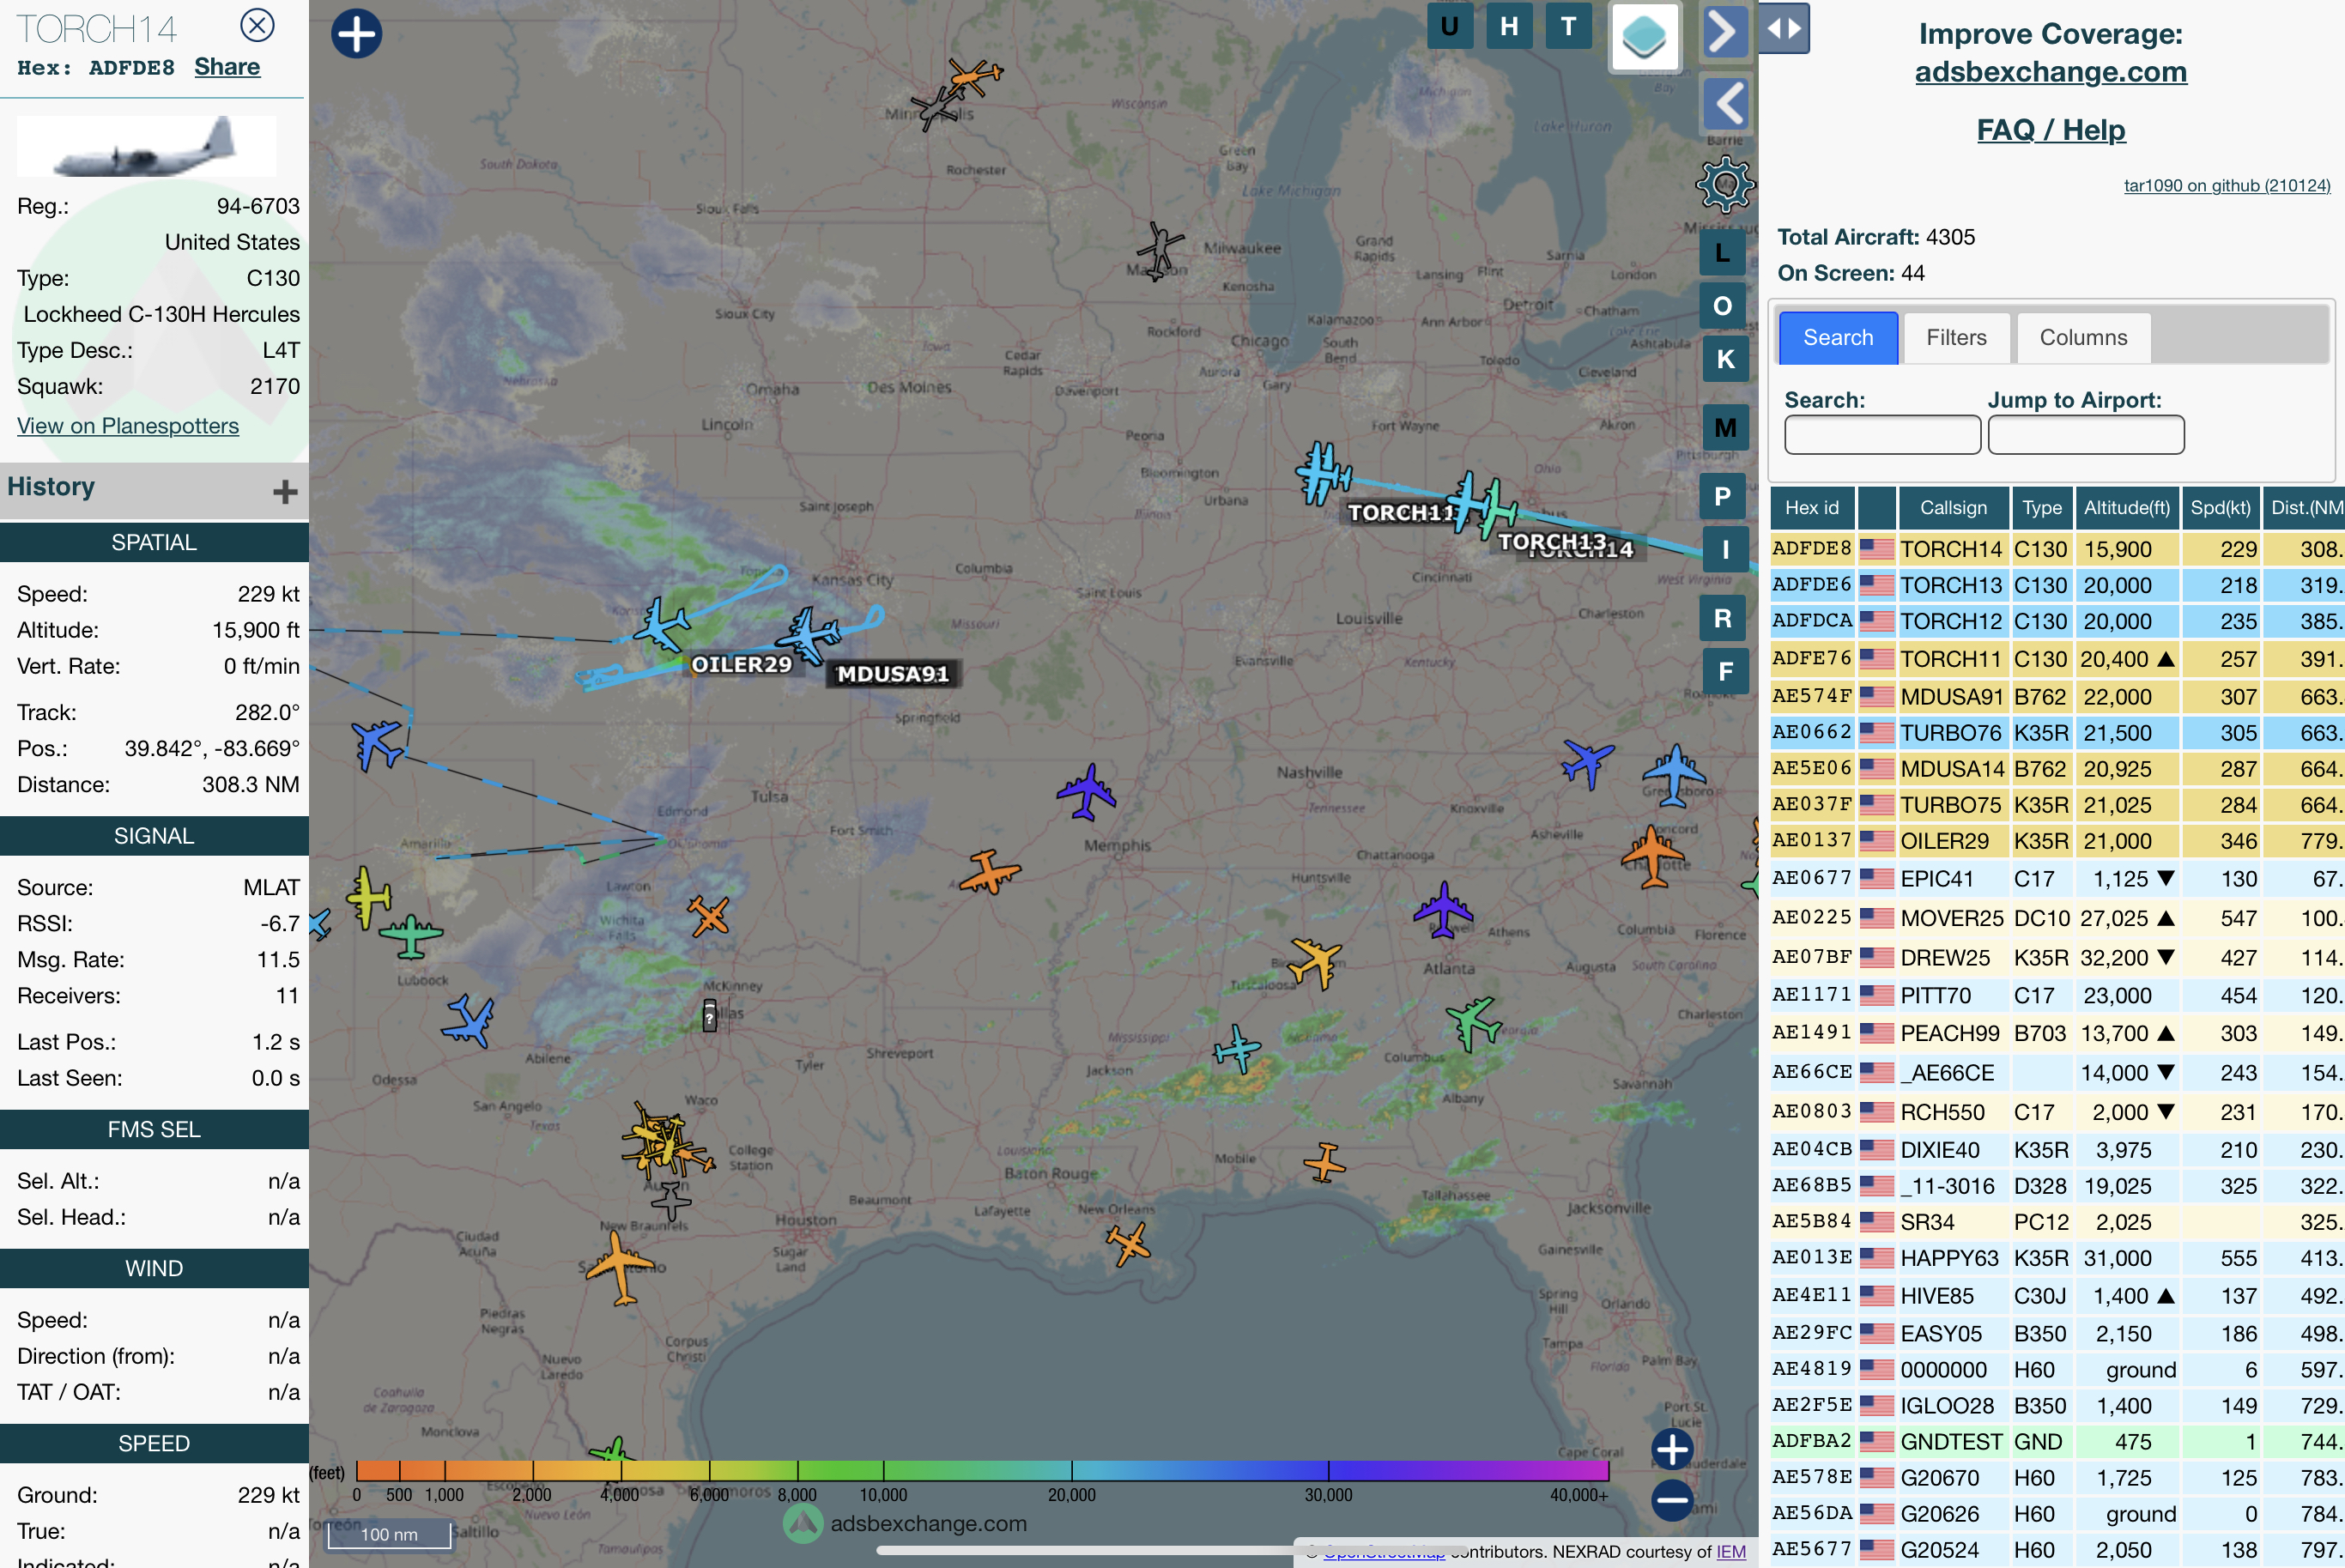2345x1568 pixels.
Task: Click the Share link for TORCH14
Action: tap(227, 67)
